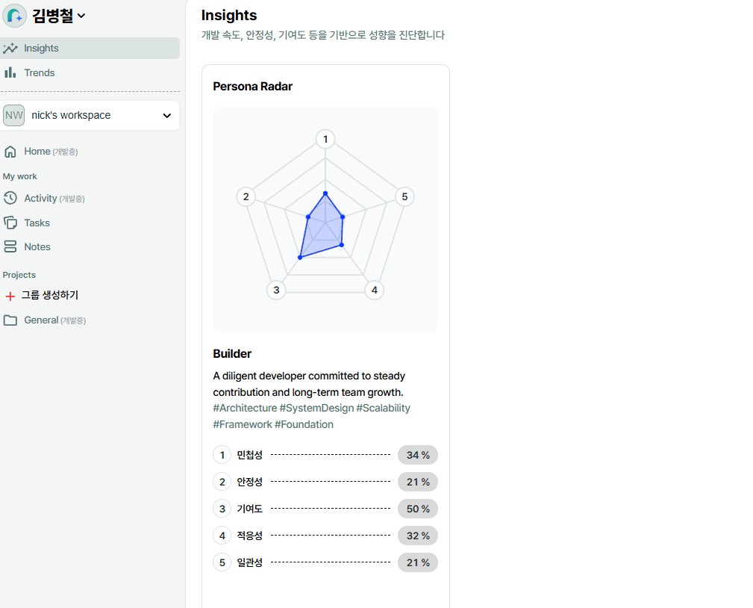Click the Insights line-chart icon
The height and width of the screenshot is (608, 753).
[x=10, y=49]
